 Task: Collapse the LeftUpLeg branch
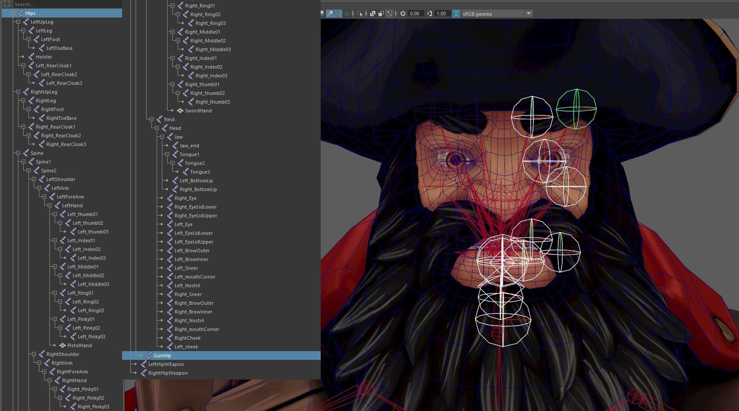(x=18, y=22)
